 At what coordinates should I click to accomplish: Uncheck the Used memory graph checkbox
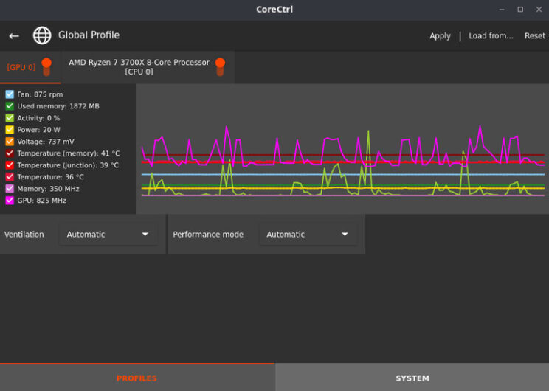tap(10, 106)
